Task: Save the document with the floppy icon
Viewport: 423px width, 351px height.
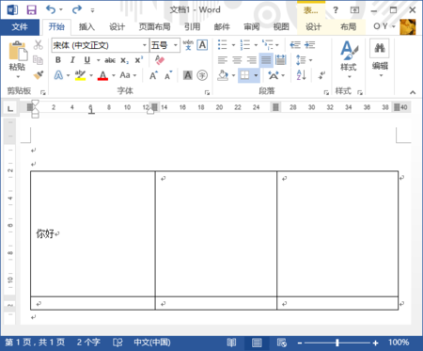Action: (x=31, y=10)
